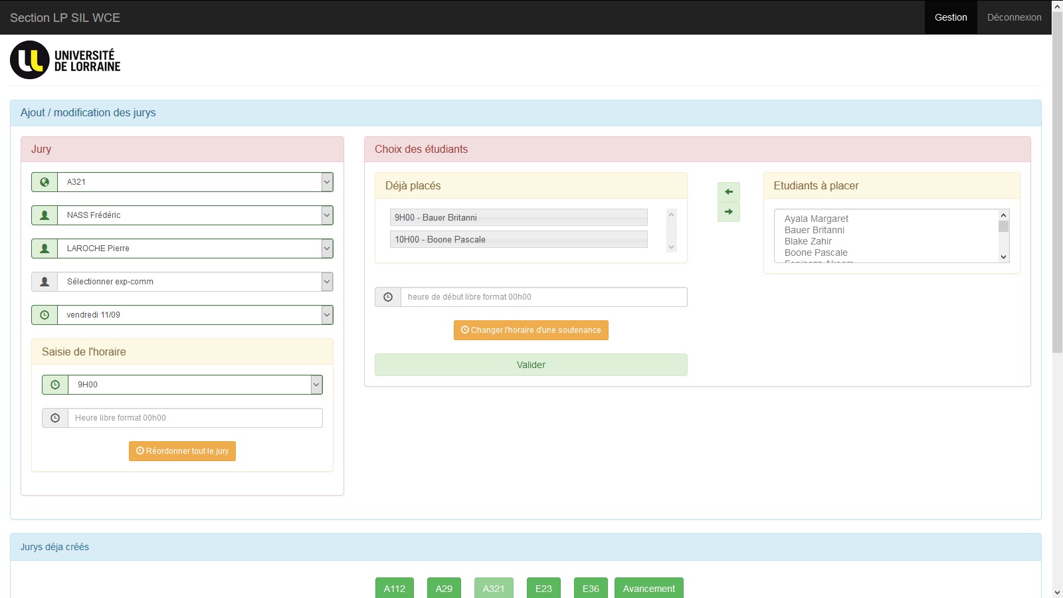Click the Université de Lorraine logo

pyautogui.click(x=65, y=60)
